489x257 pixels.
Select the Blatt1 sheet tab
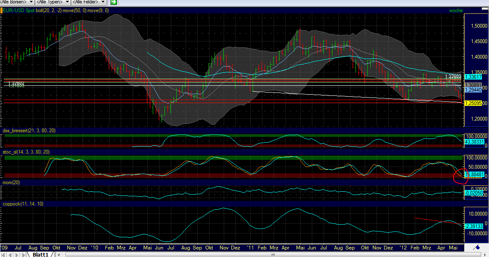point(41,255)
